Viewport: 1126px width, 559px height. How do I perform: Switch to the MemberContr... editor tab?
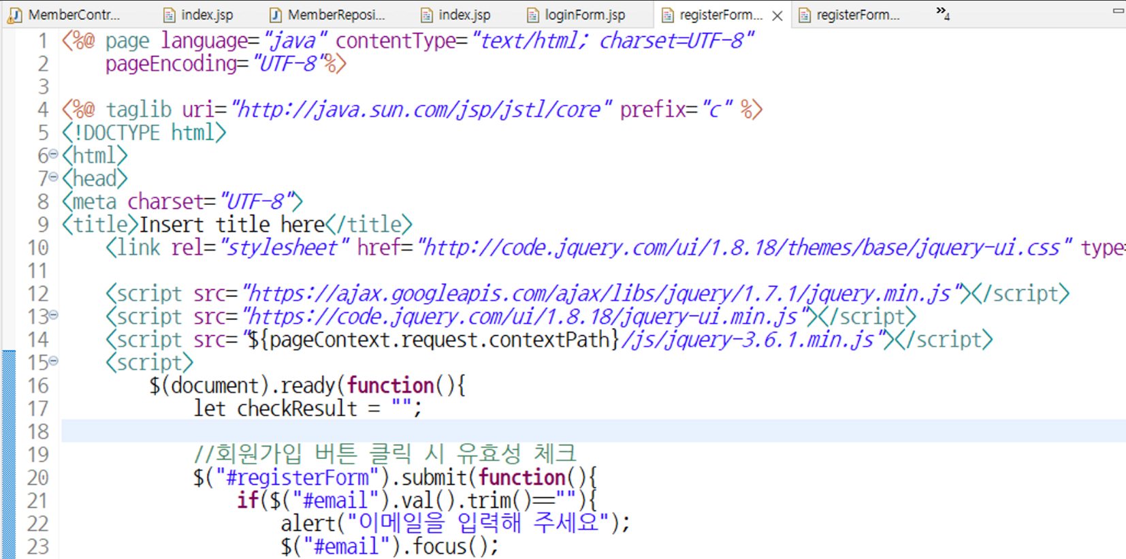tap(65, 14)
